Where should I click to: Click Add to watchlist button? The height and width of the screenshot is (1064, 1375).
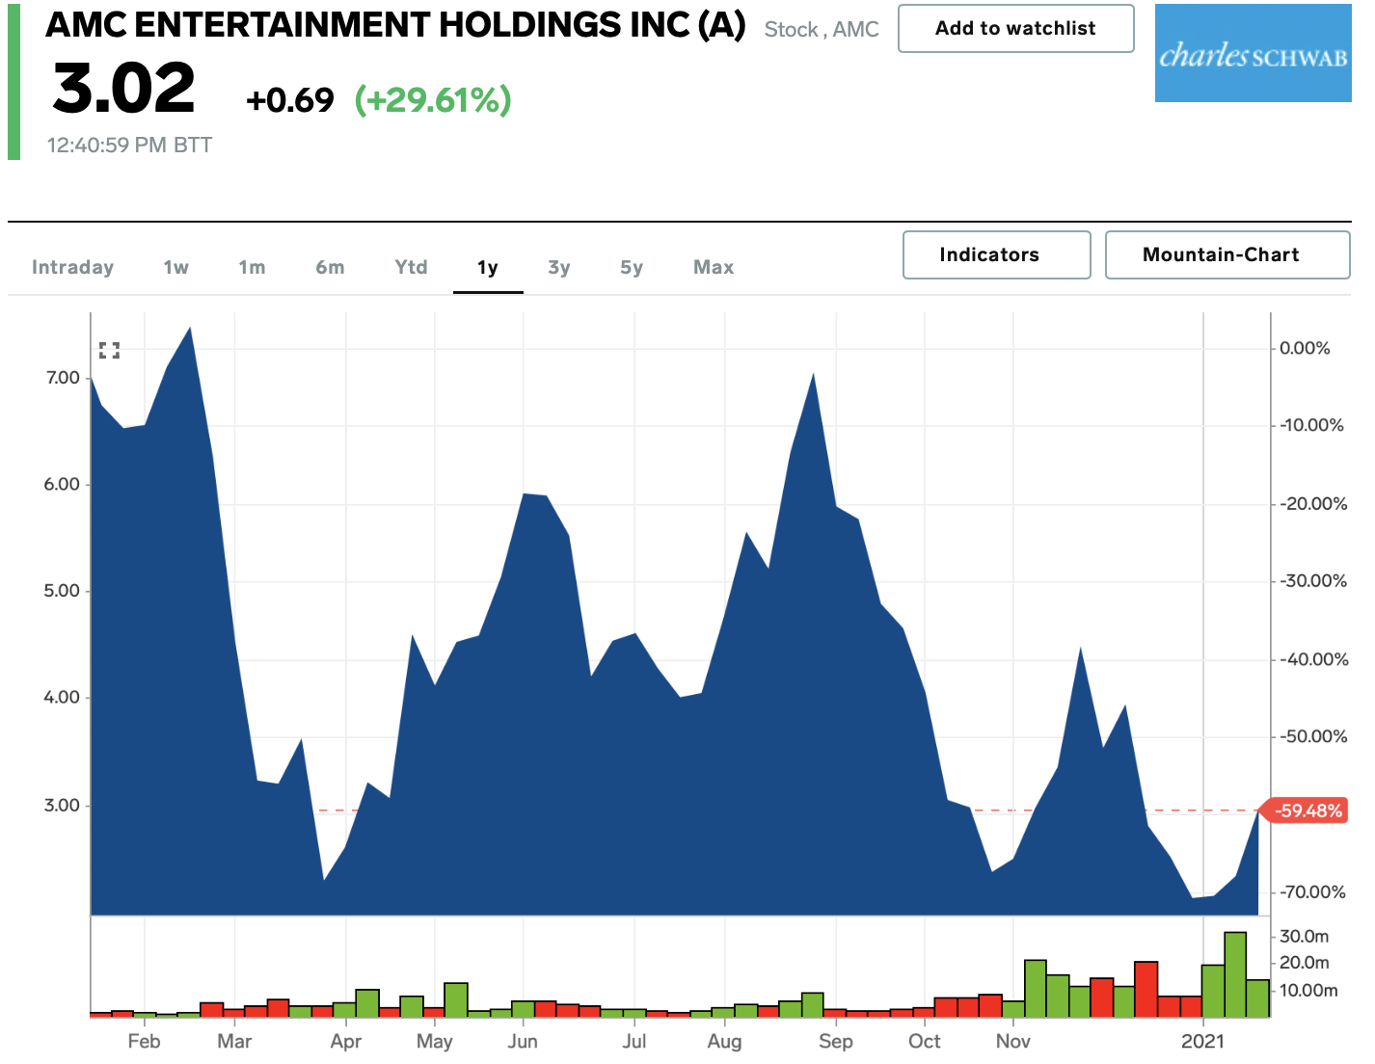1015,29
